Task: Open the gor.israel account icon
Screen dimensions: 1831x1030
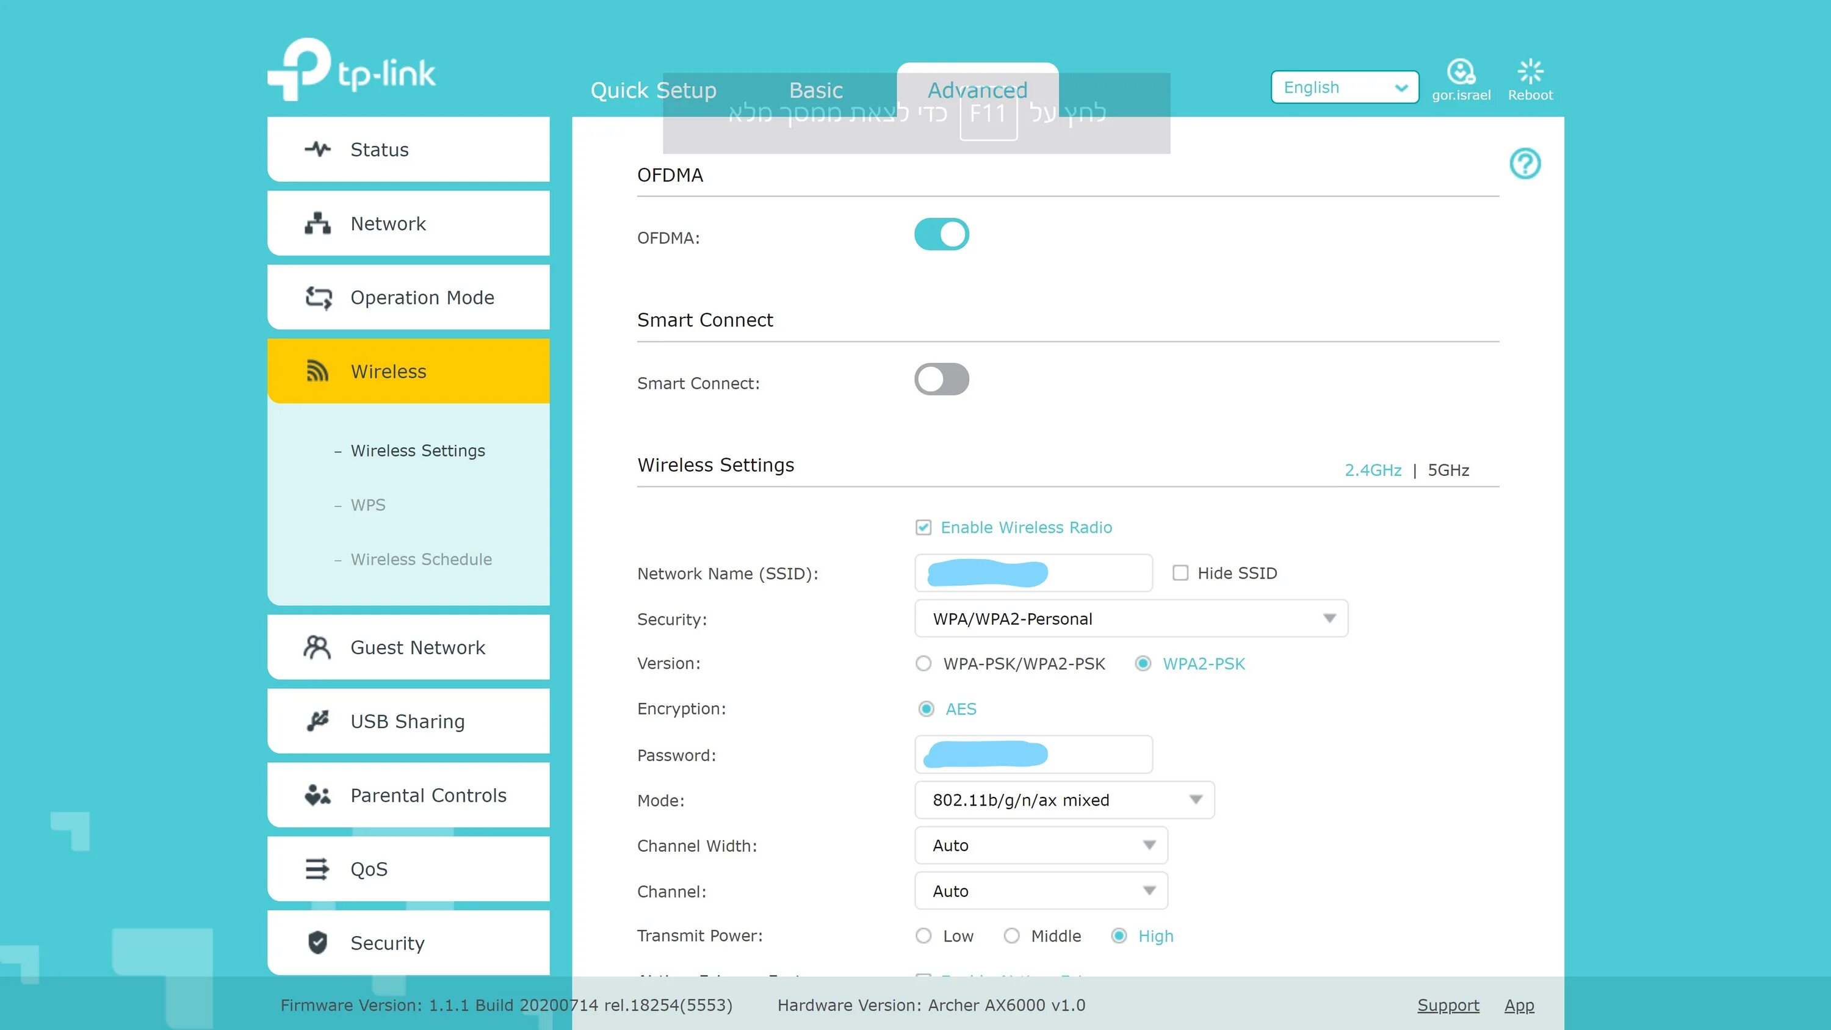Action: [1460, 71]
